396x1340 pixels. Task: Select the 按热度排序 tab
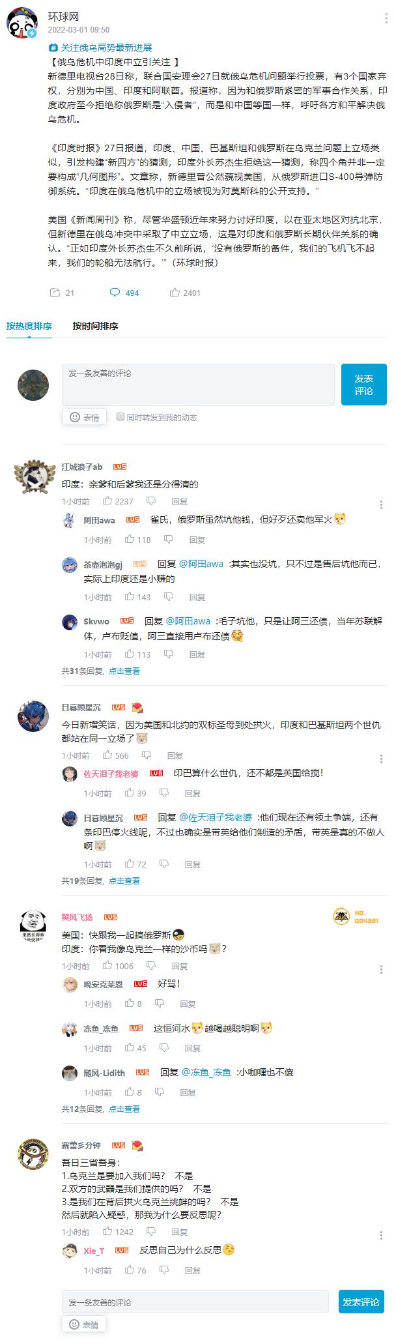click(29, 326)
